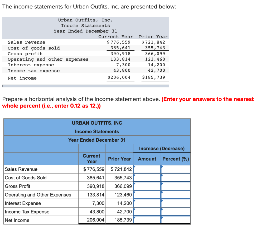Click the Sales Revenue Percent input field

(x=176, y=169)
